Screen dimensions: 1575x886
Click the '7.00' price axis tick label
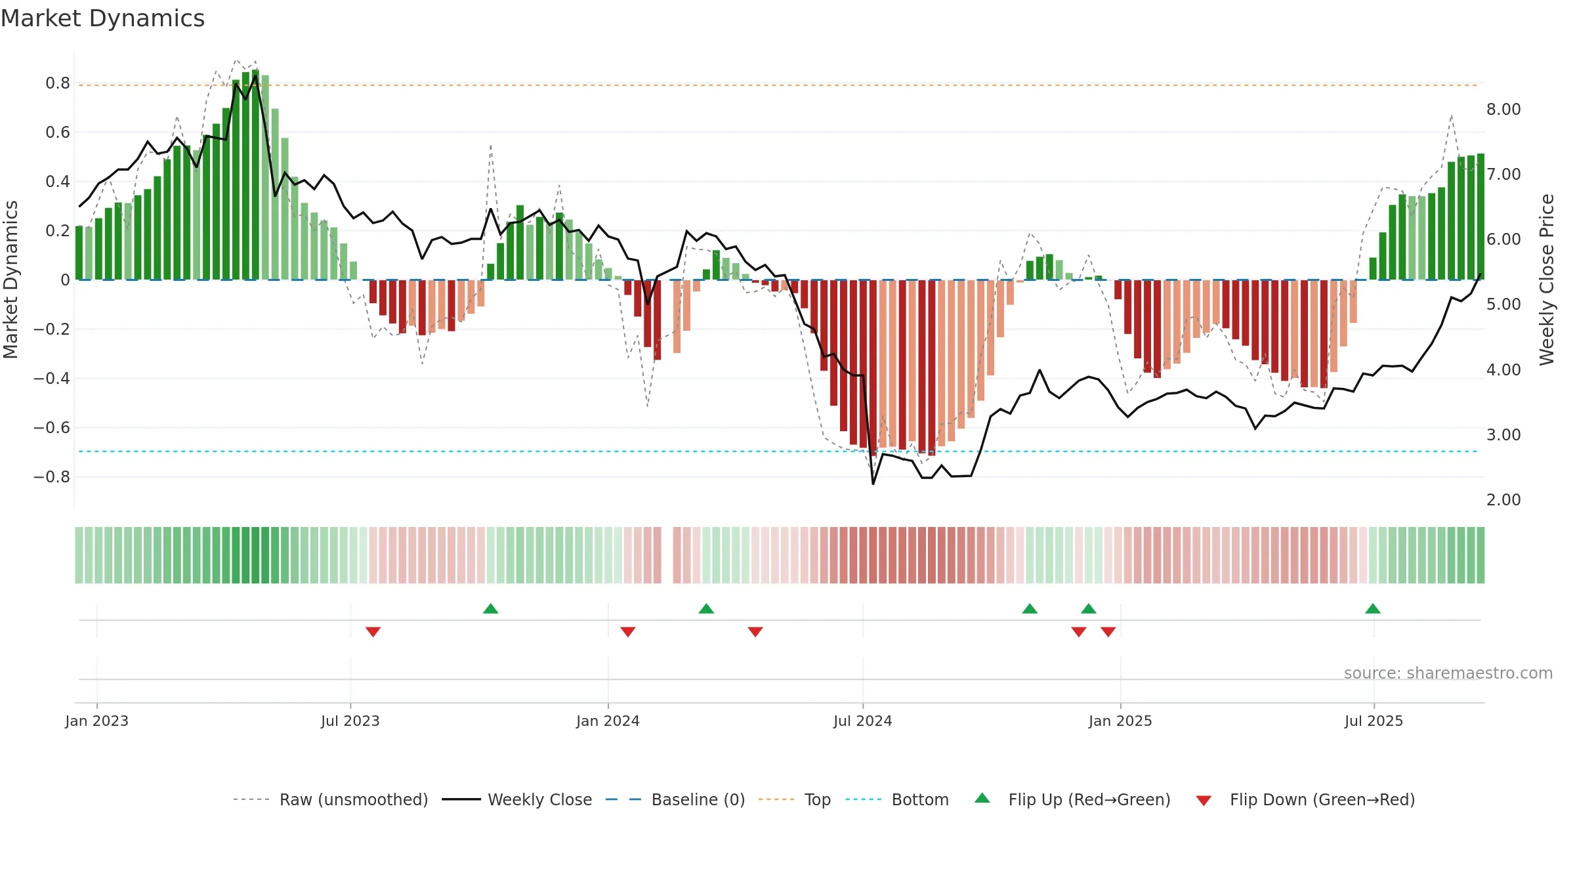point(1503,175)
